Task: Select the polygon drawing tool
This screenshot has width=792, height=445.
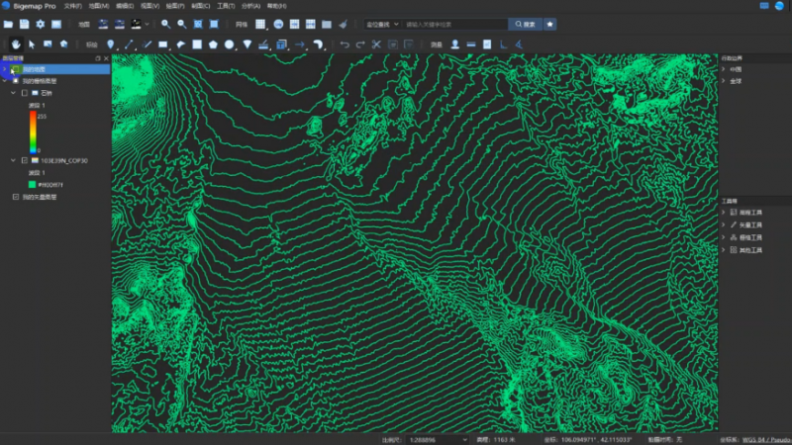Action: 213,44
